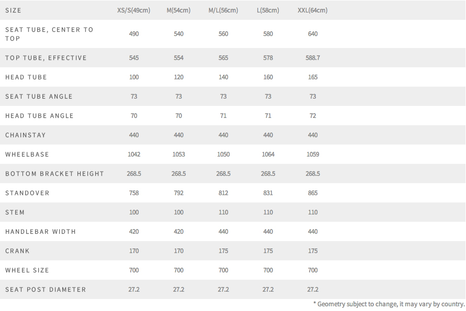Screen dimensions: 466x311
Task: Click the XS/S(49cm) size column header
Action: [134, 10]
